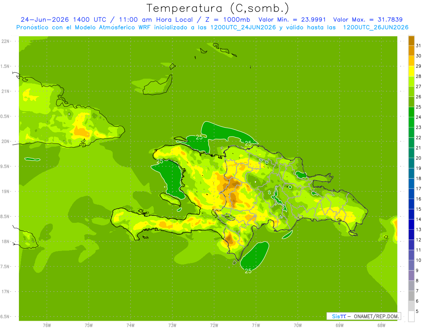428x330 pixels.
Task: Click "Pronóstico con el Modelo Atmósferico WRF" text
Action: click(x=84, y=27)
